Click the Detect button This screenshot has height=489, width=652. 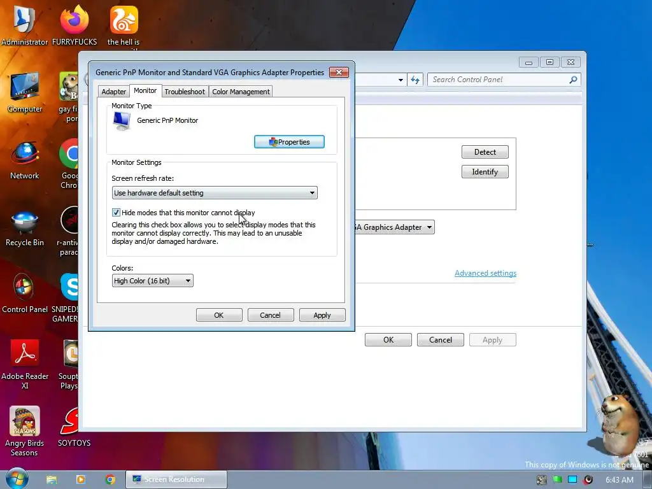point(485,152)
